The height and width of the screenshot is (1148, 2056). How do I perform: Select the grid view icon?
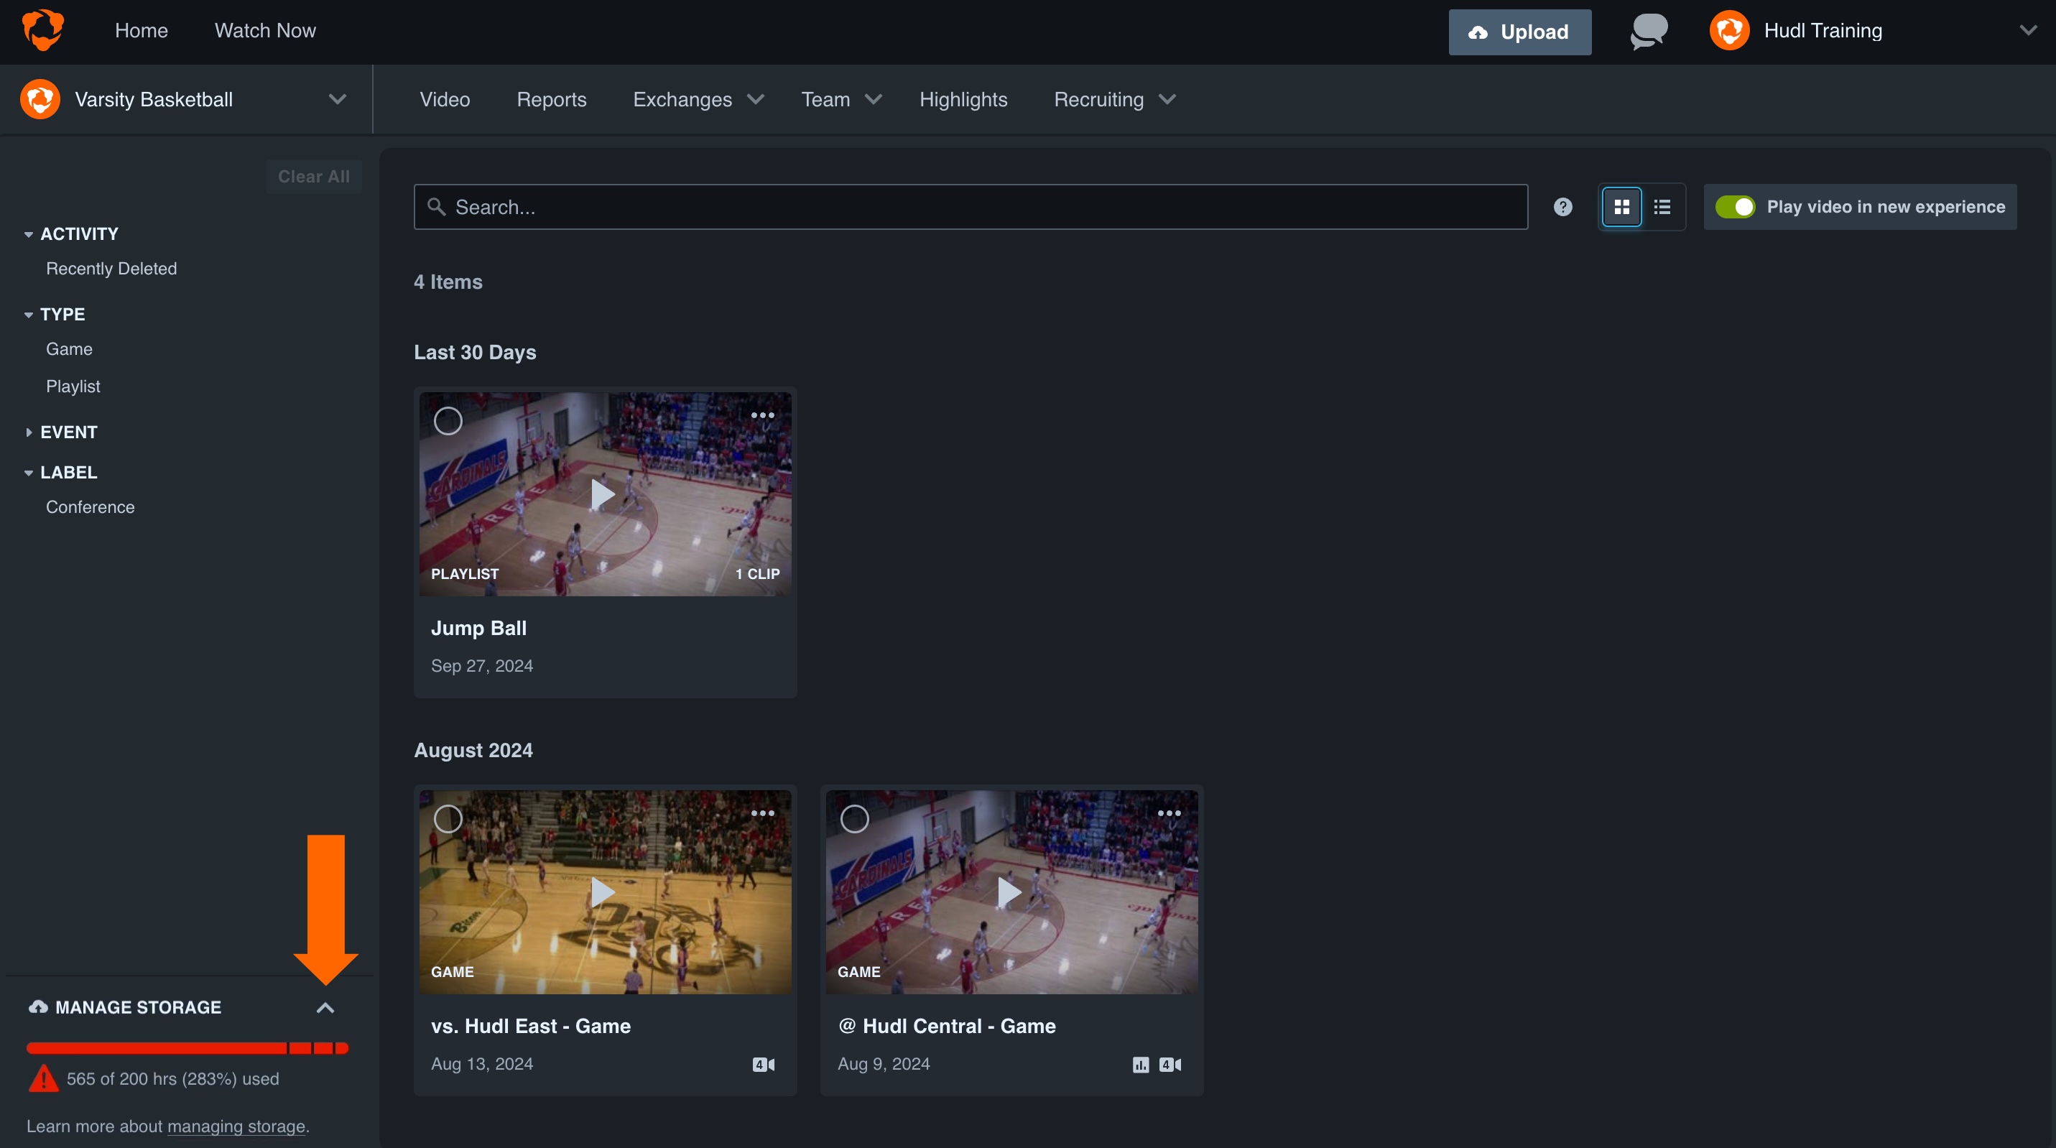tap(1622, 206)
